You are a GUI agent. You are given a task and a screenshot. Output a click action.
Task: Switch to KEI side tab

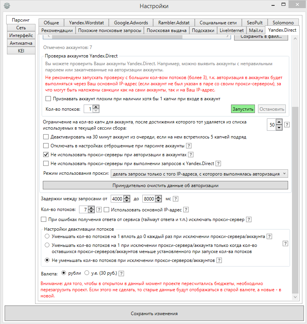point(21,51)
